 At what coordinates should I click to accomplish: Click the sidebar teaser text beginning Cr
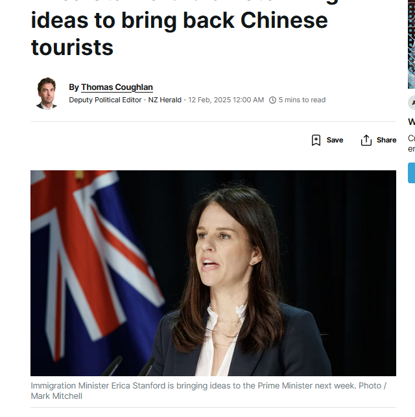pos(412,144)
